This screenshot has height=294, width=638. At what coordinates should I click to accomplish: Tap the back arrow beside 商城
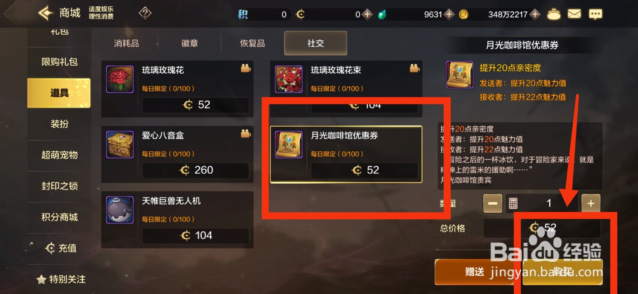point(45,13)
